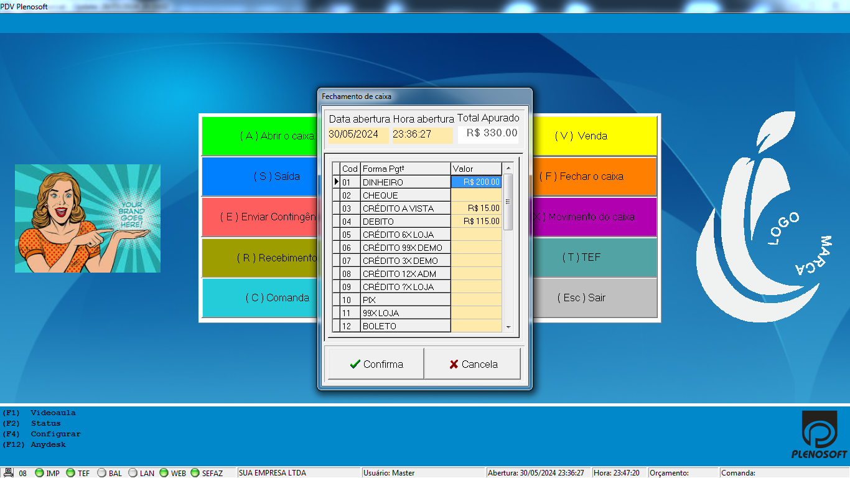Select the CRÉDITO 6X LOJA row
850x478 pixels.
pyautogui.click(x=418, y=235)
